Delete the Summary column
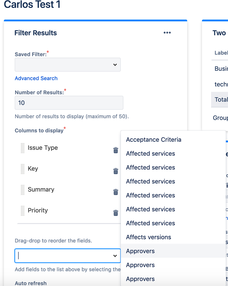This screenshot has height=286, width=228. click(x=116, y=192)
